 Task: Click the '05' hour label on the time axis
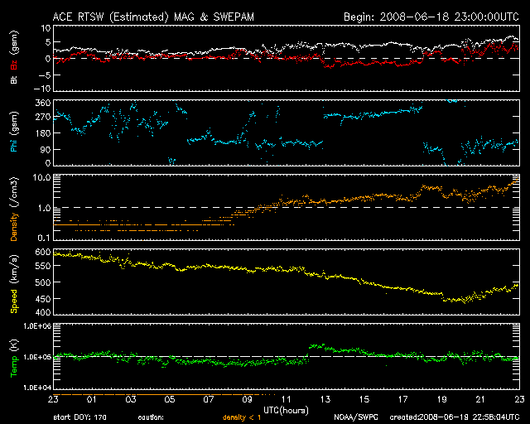169,399
